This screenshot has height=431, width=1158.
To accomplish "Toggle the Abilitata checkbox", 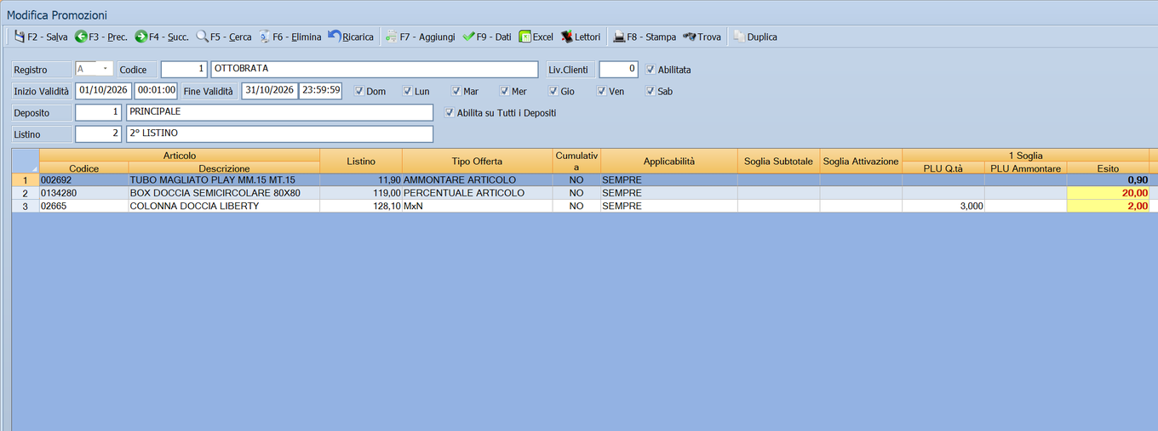I will [x=651, y=70].
